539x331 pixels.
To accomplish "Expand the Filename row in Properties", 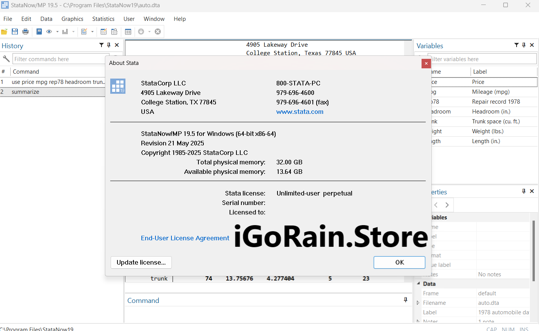I will click(418, 303).
